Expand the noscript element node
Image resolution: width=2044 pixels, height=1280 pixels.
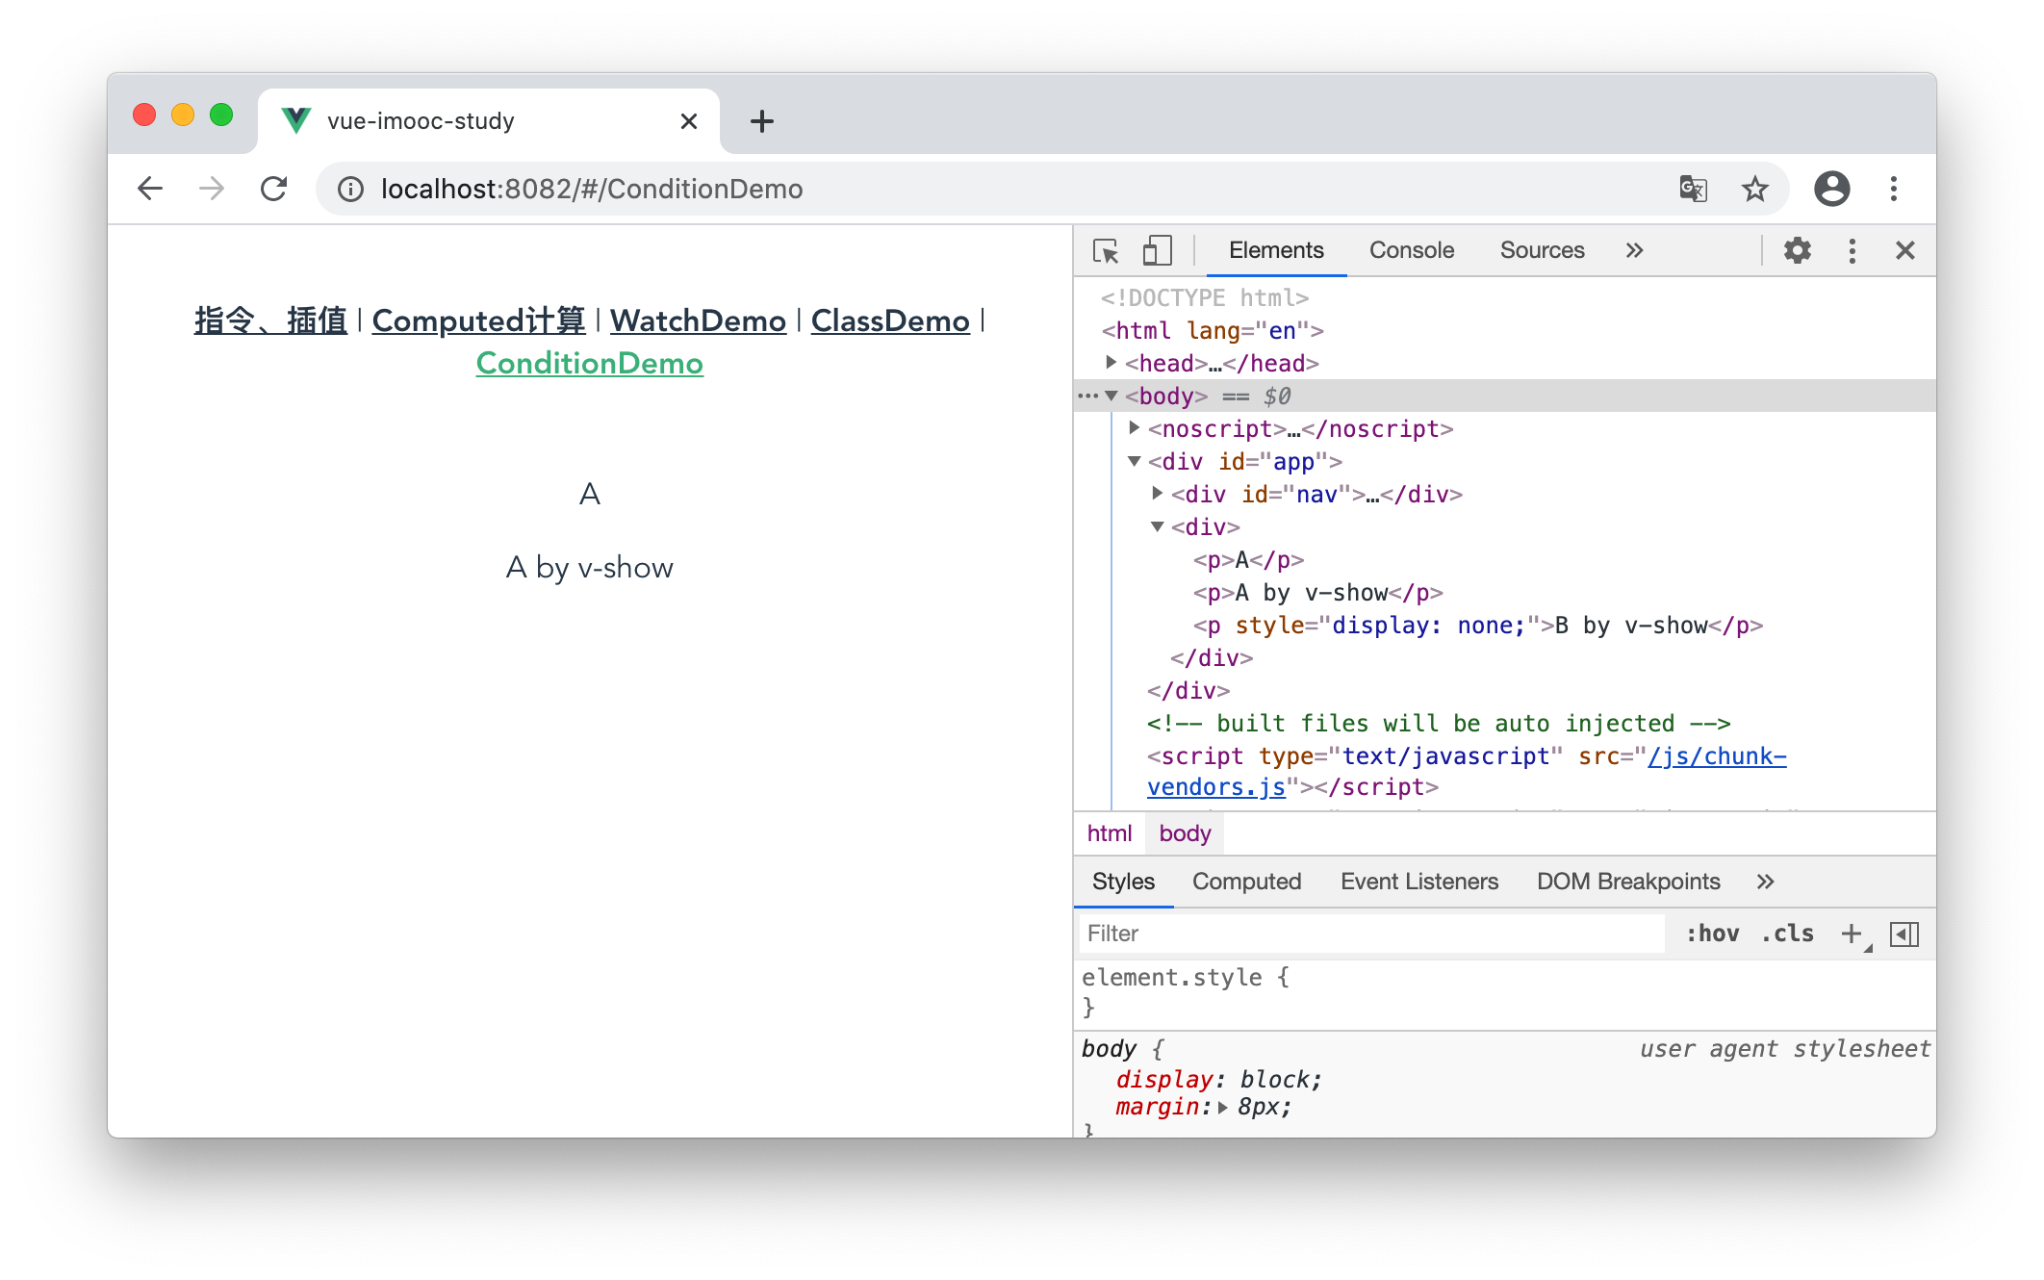tap(1135, 428)
